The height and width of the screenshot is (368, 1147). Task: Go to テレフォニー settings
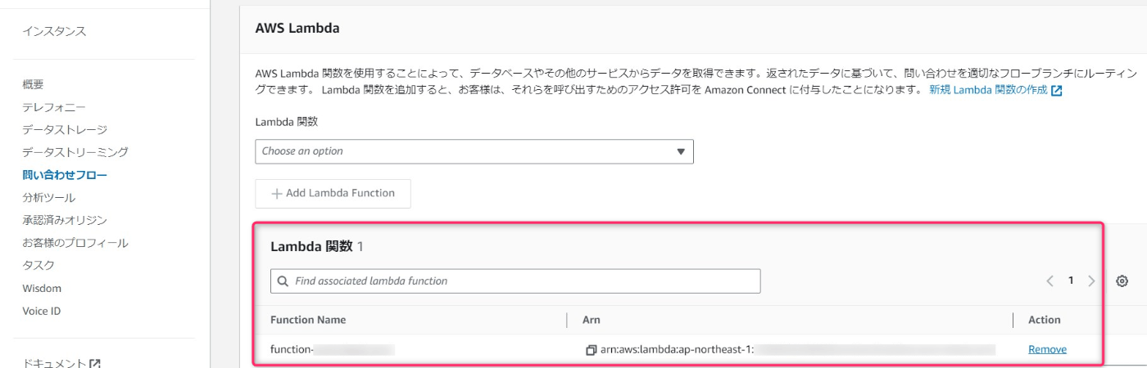click(54, 107)
